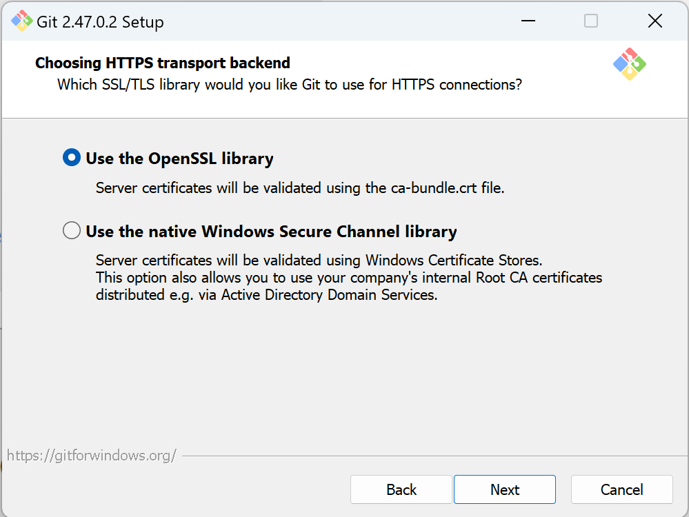
Task: Click the Next button
Action: coord(504,489)
